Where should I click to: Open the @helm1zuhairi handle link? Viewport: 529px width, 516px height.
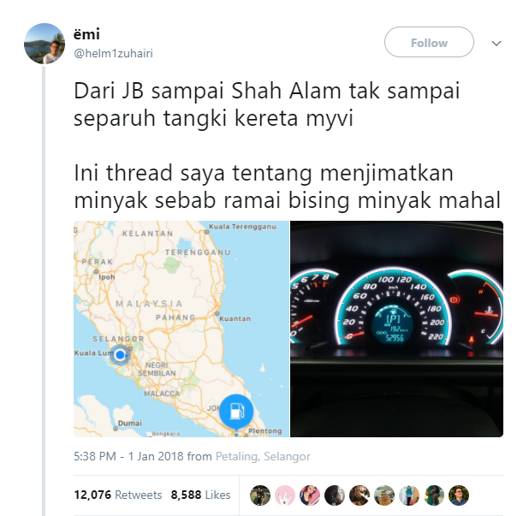pos(113,53)
